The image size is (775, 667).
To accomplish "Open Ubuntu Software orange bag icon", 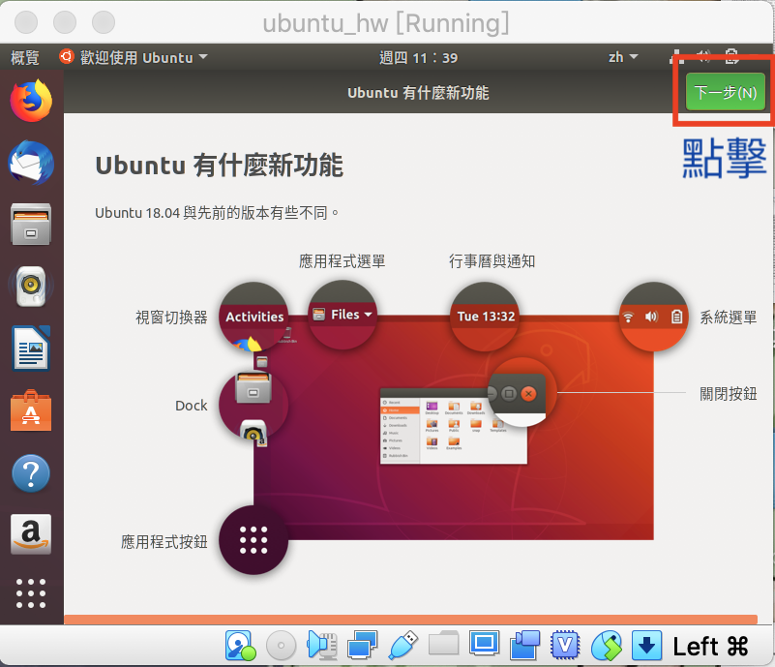I will tap(31, 410).
